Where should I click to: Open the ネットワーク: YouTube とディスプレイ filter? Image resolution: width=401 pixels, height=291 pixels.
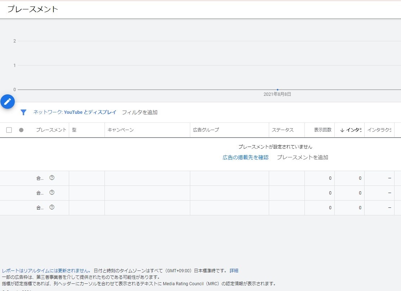click(x=75, y=112)
